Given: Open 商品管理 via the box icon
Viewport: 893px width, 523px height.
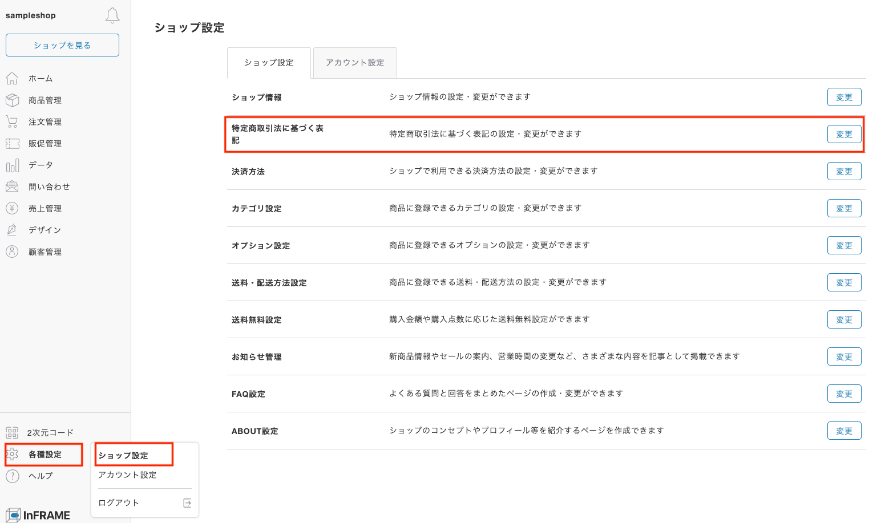Looking at the screenshot, I should click(x=12, y=100).
